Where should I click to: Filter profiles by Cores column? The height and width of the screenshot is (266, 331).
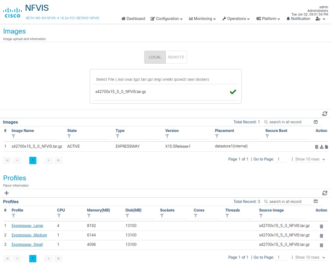coord(196,216)
